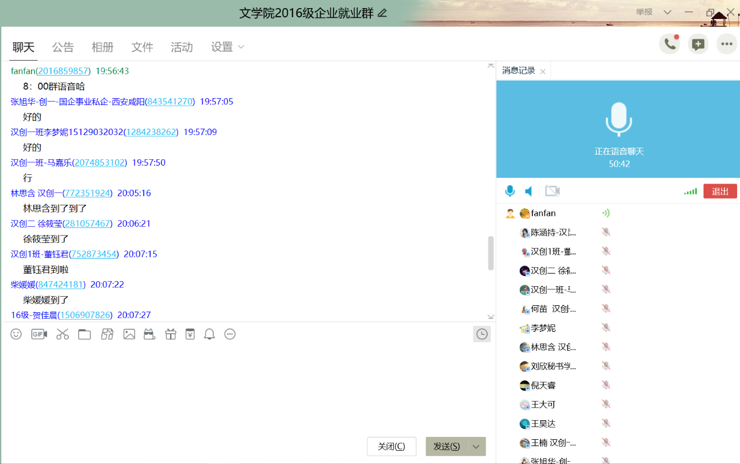Screen dimensions: 740x464
Task: Toggle the speaker sound in voice chat
Action: click(529, 191)
